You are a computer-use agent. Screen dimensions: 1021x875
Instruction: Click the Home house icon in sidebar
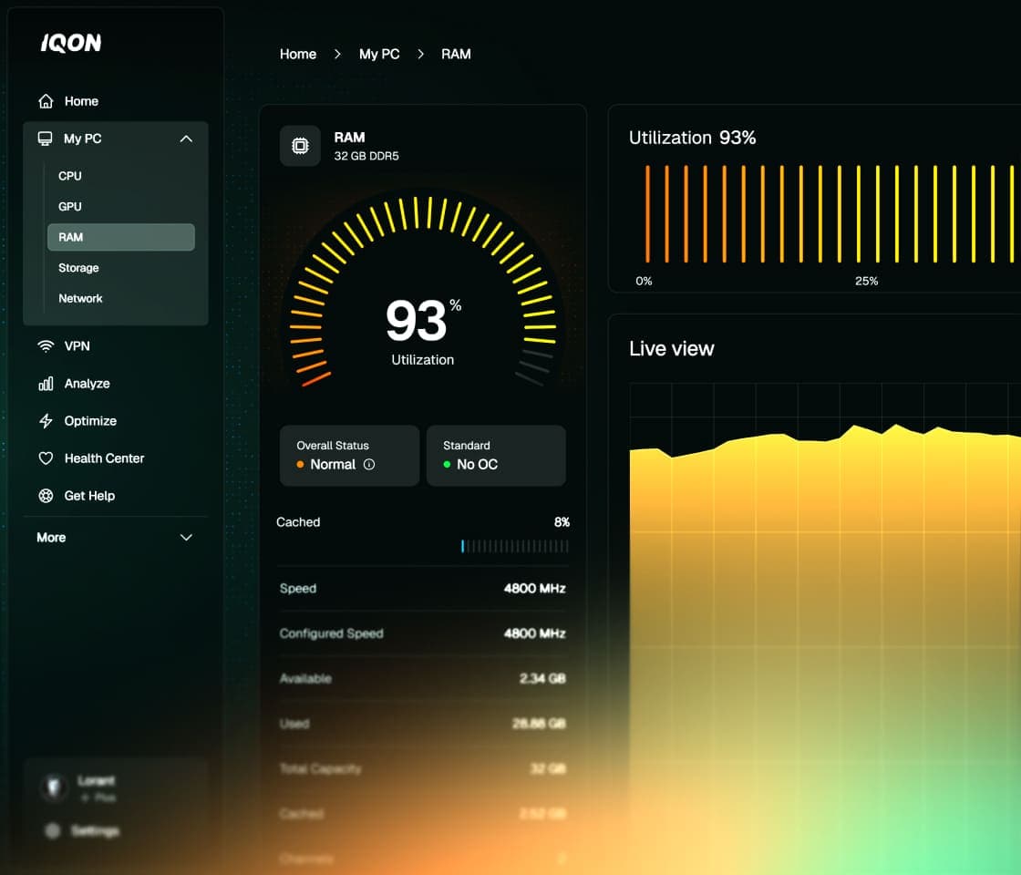coord(46,101)
